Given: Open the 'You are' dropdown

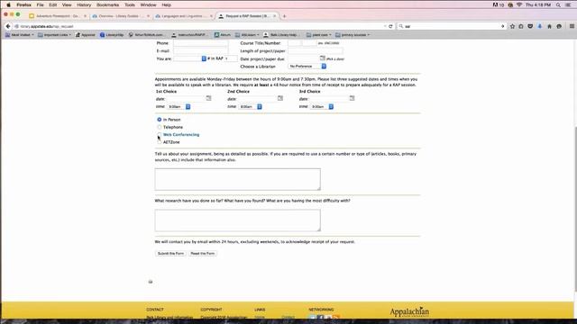Looking at the screenshot, I should [190, 58].
